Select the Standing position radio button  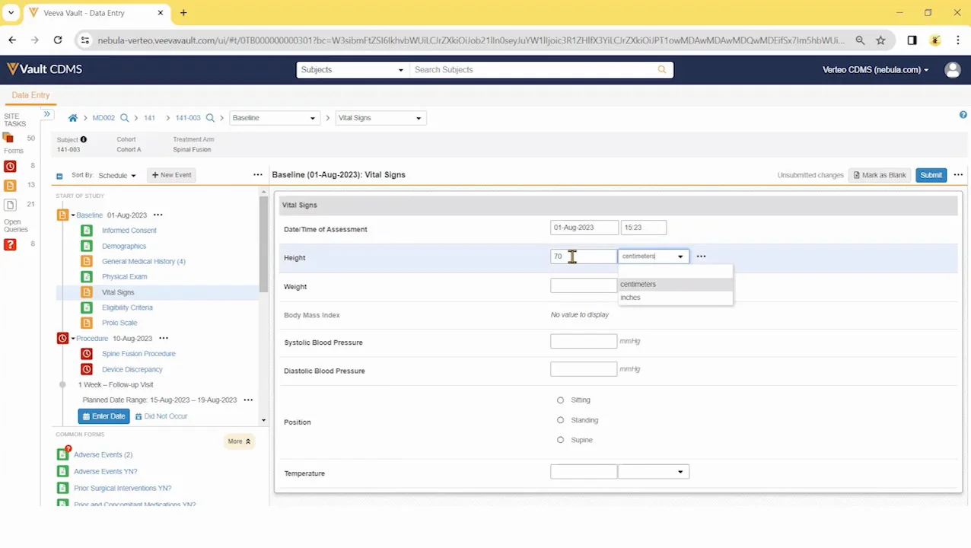coord(561,420)
